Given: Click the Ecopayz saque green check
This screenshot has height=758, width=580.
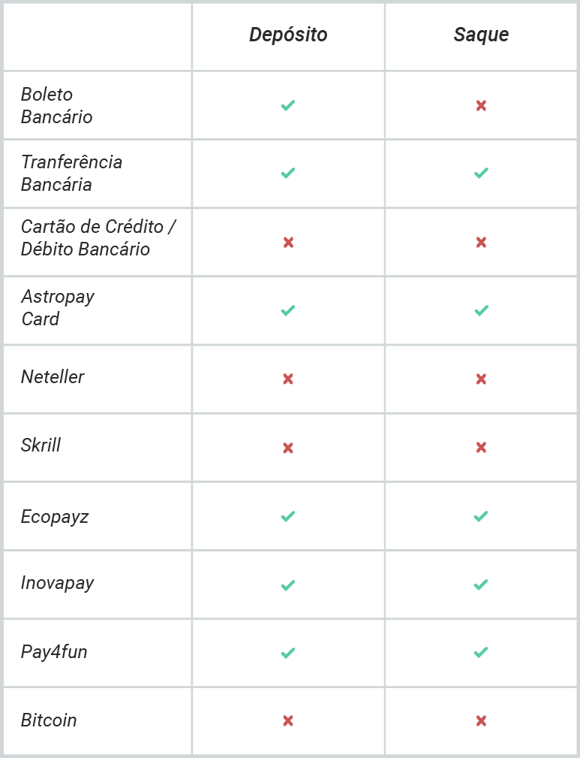Looking at the screenshot, I should point(481,516).
